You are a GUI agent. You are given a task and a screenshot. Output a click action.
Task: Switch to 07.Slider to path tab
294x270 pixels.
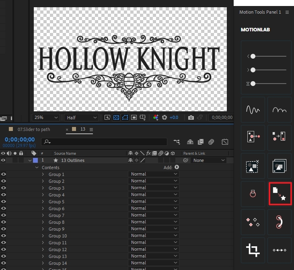coord(34,129)
